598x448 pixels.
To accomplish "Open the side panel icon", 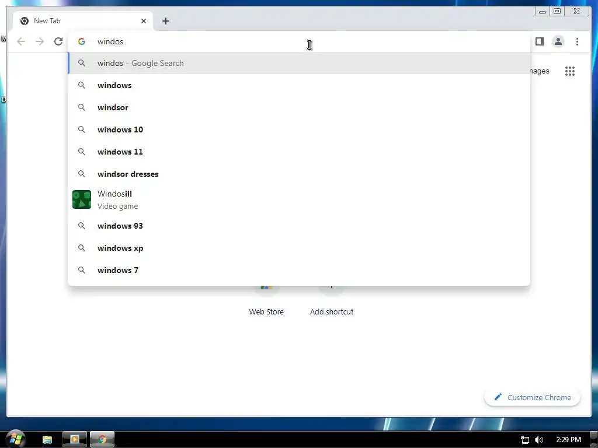I will [x=539, y=41].
